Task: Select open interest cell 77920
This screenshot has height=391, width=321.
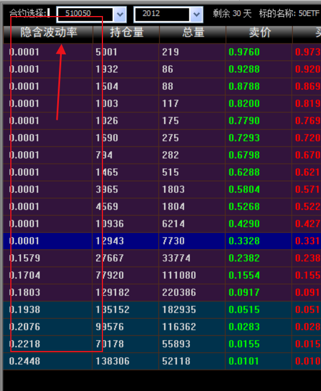Action: click(110, 275)
